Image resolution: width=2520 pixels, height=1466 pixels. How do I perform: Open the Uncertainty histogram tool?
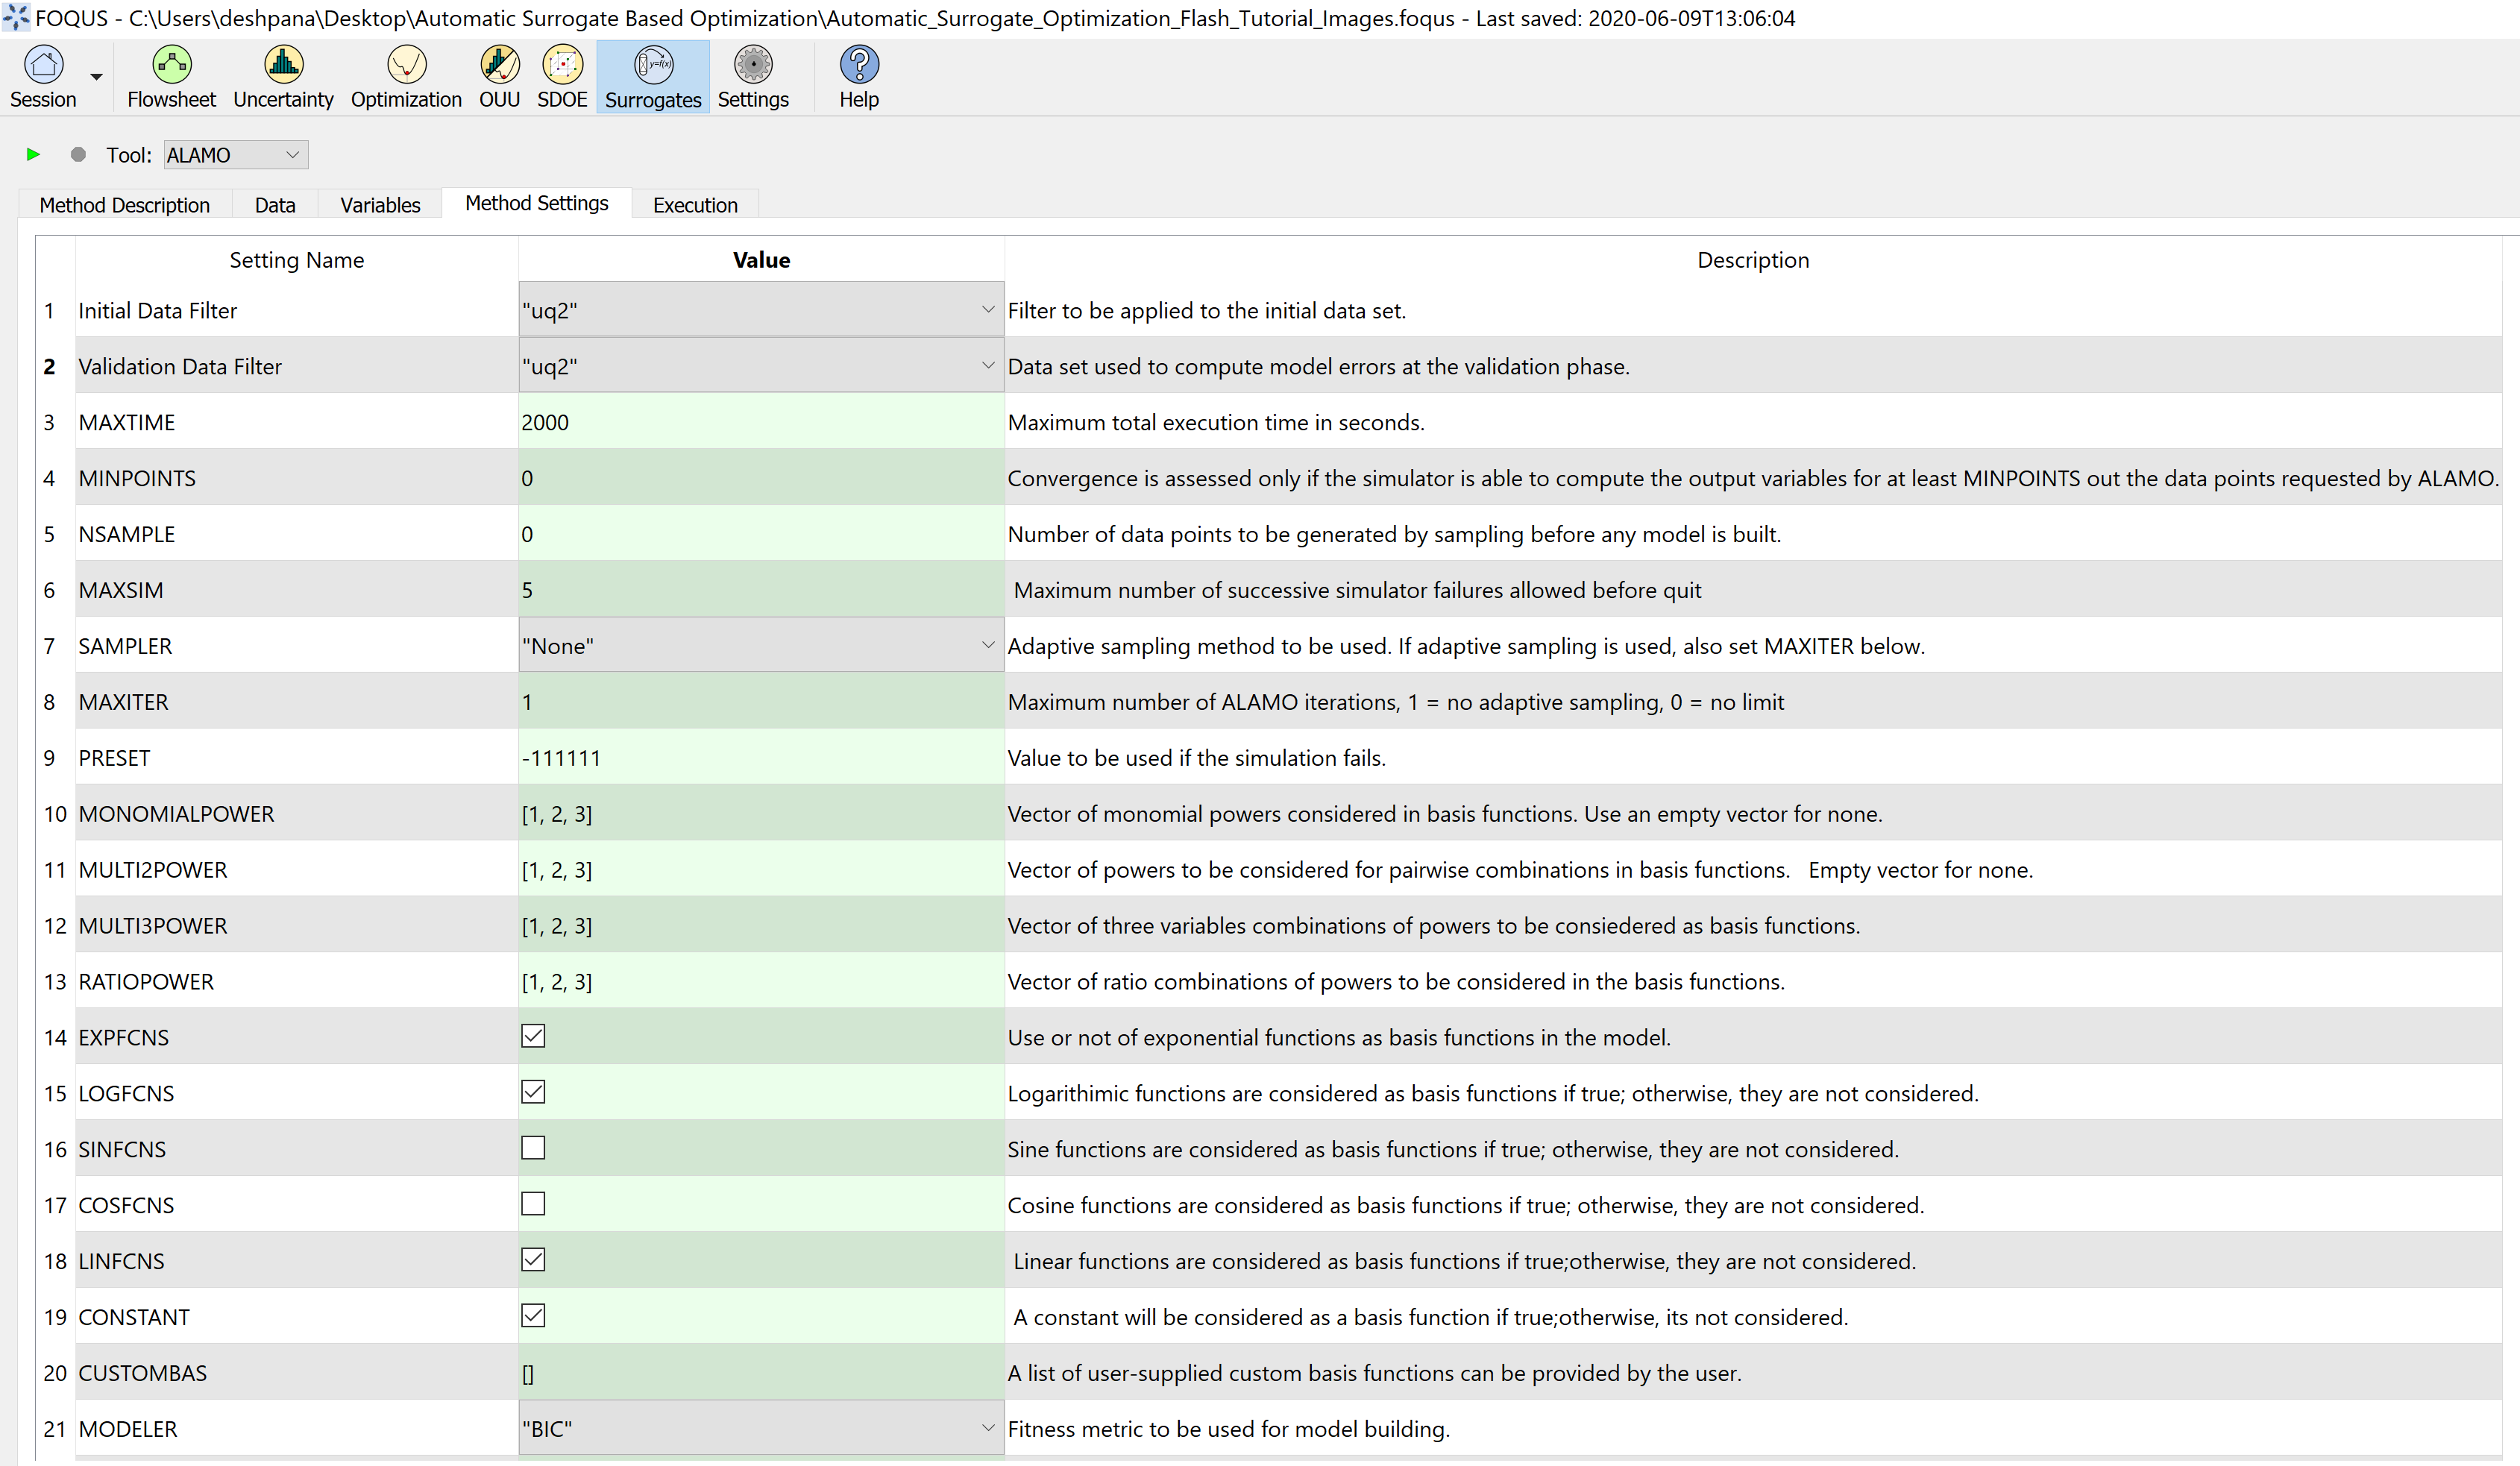click(x=283, y=66)
